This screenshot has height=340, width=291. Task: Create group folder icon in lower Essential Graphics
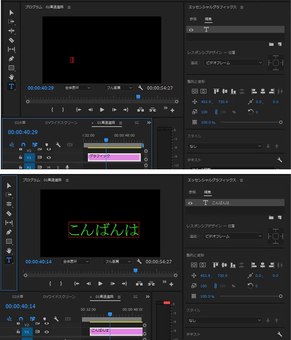pyautogui.click(x=271, y=217)
